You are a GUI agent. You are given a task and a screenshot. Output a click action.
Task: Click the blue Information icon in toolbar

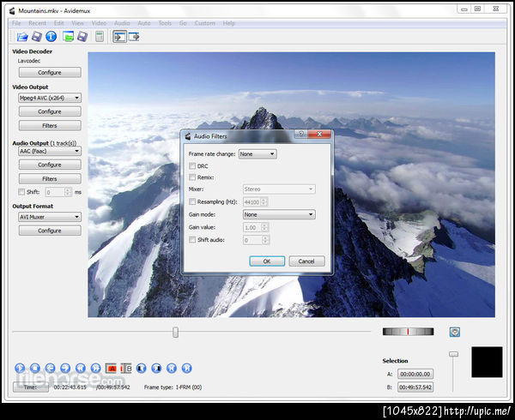click(51, 37)
